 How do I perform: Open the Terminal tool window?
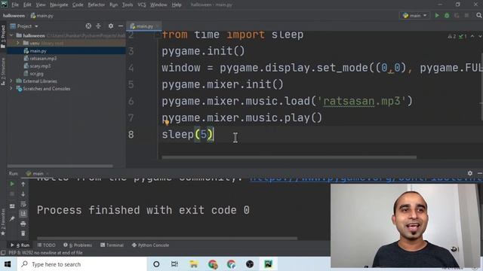[x=112, y=245]
